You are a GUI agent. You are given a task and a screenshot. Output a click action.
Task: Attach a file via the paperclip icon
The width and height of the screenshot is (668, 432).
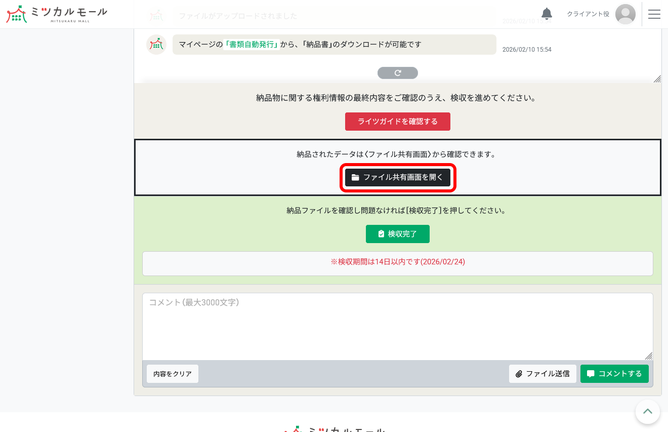[519, 374]
